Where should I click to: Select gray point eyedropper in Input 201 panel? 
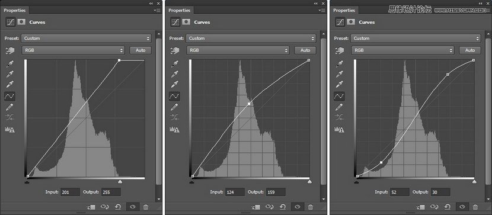(x=10, y=74)
